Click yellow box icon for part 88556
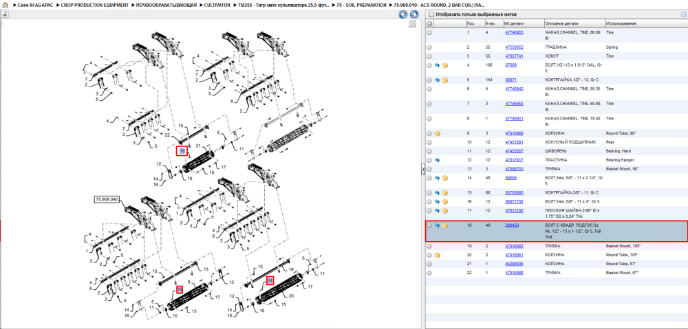The height and width of the screenshot is (329, 688). point(444,179)
